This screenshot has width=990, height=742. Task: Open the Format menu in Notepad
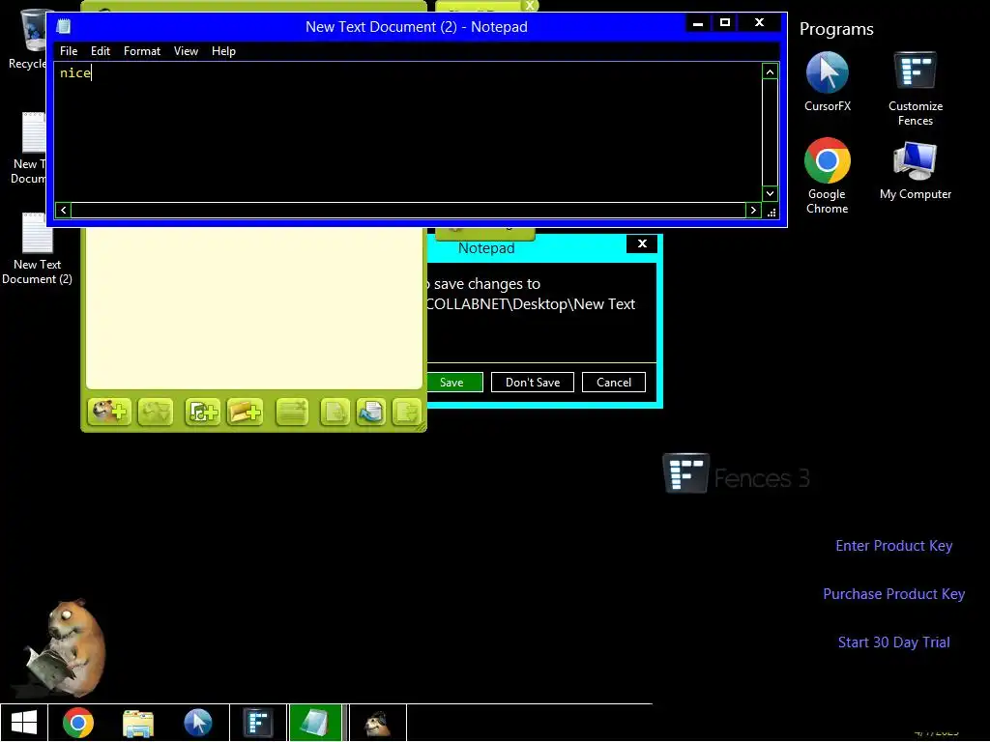pyautogui.click(x=142, y=51)
